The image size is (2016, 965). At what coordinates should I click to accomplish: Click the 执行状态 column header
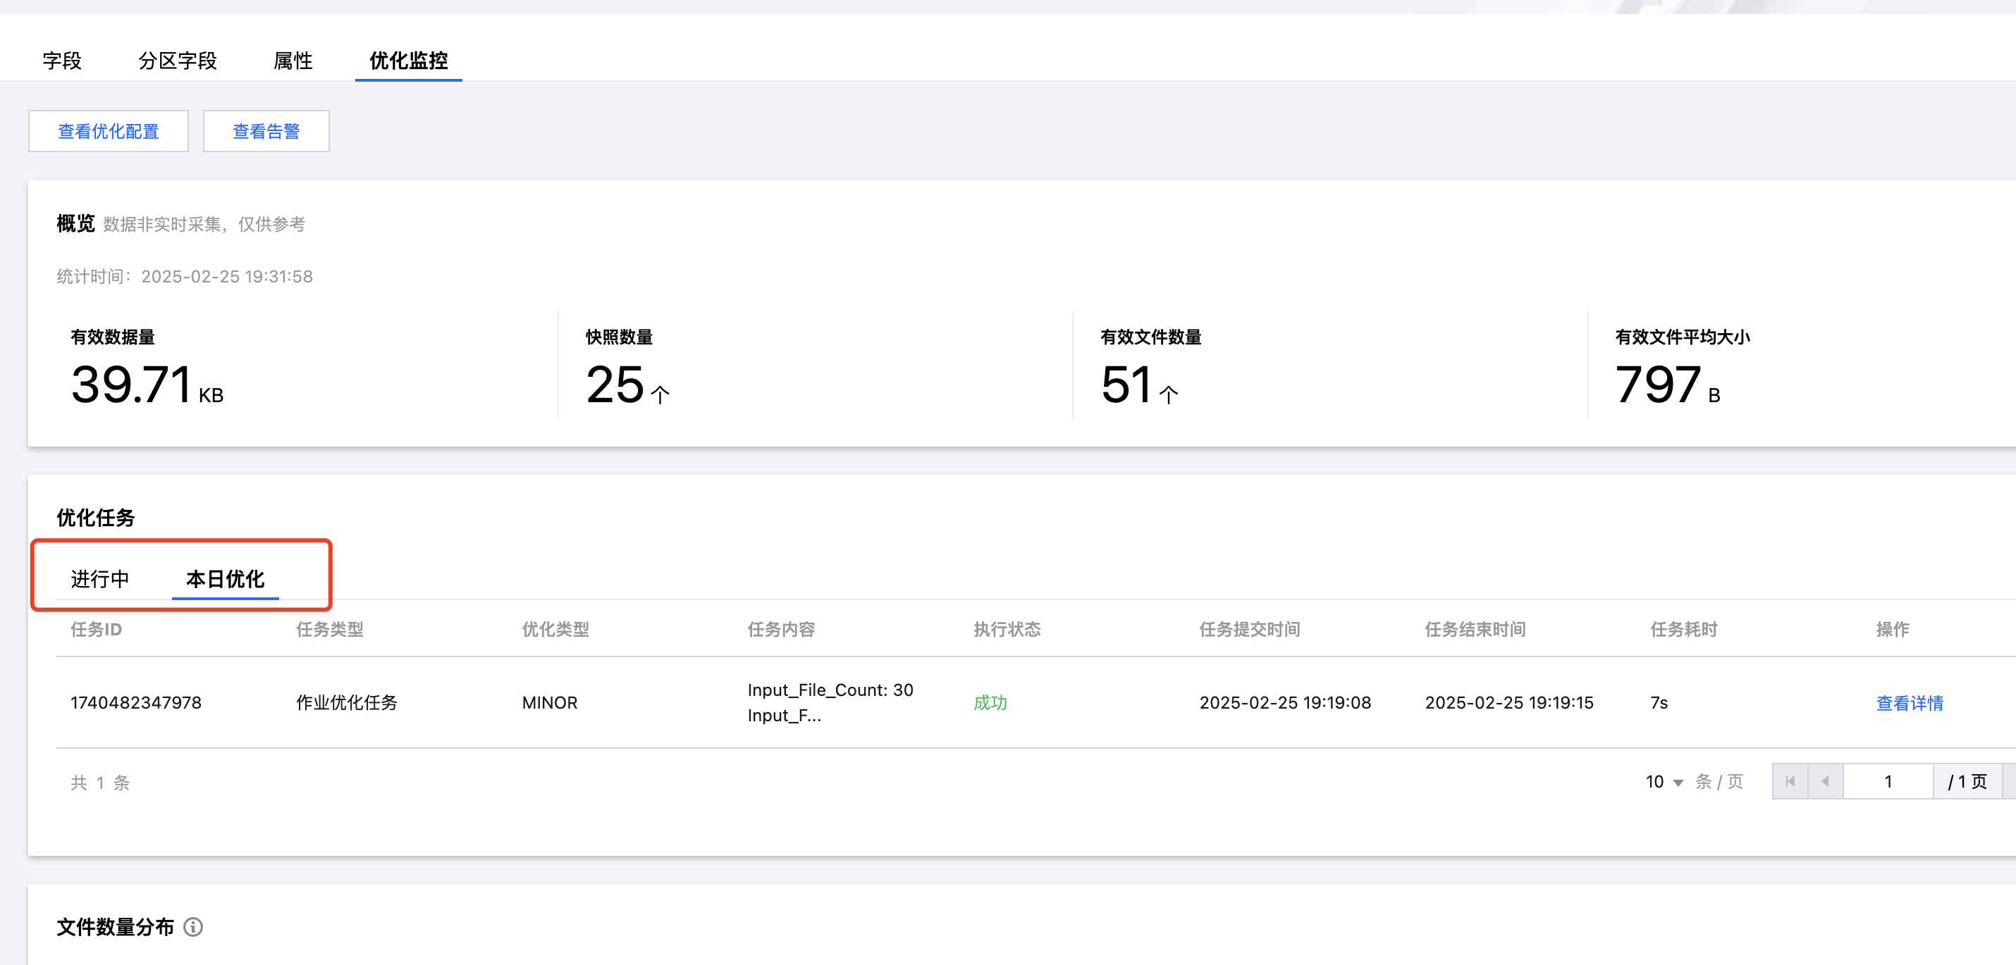tap(1007, 629)
